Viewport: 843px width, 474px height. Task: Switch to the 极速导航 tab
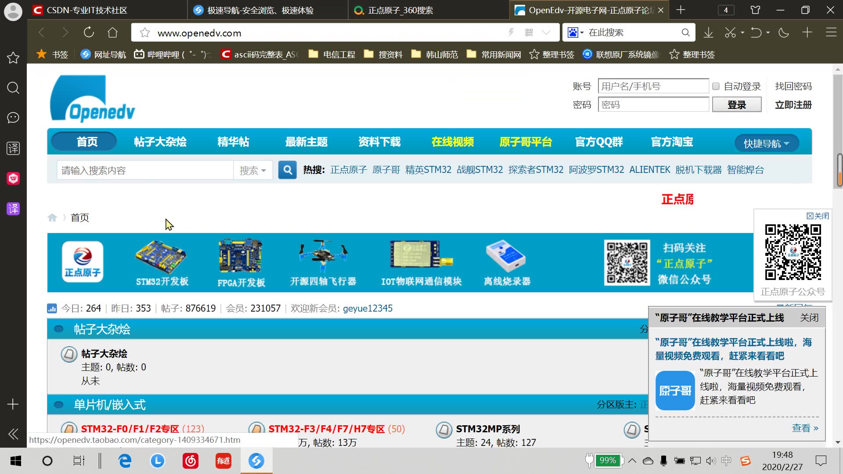268,10
